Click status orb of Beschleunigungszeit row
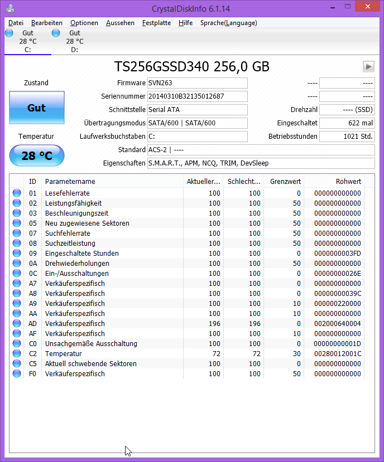Viewport: 384px width, 462px height. click(17, 213)
